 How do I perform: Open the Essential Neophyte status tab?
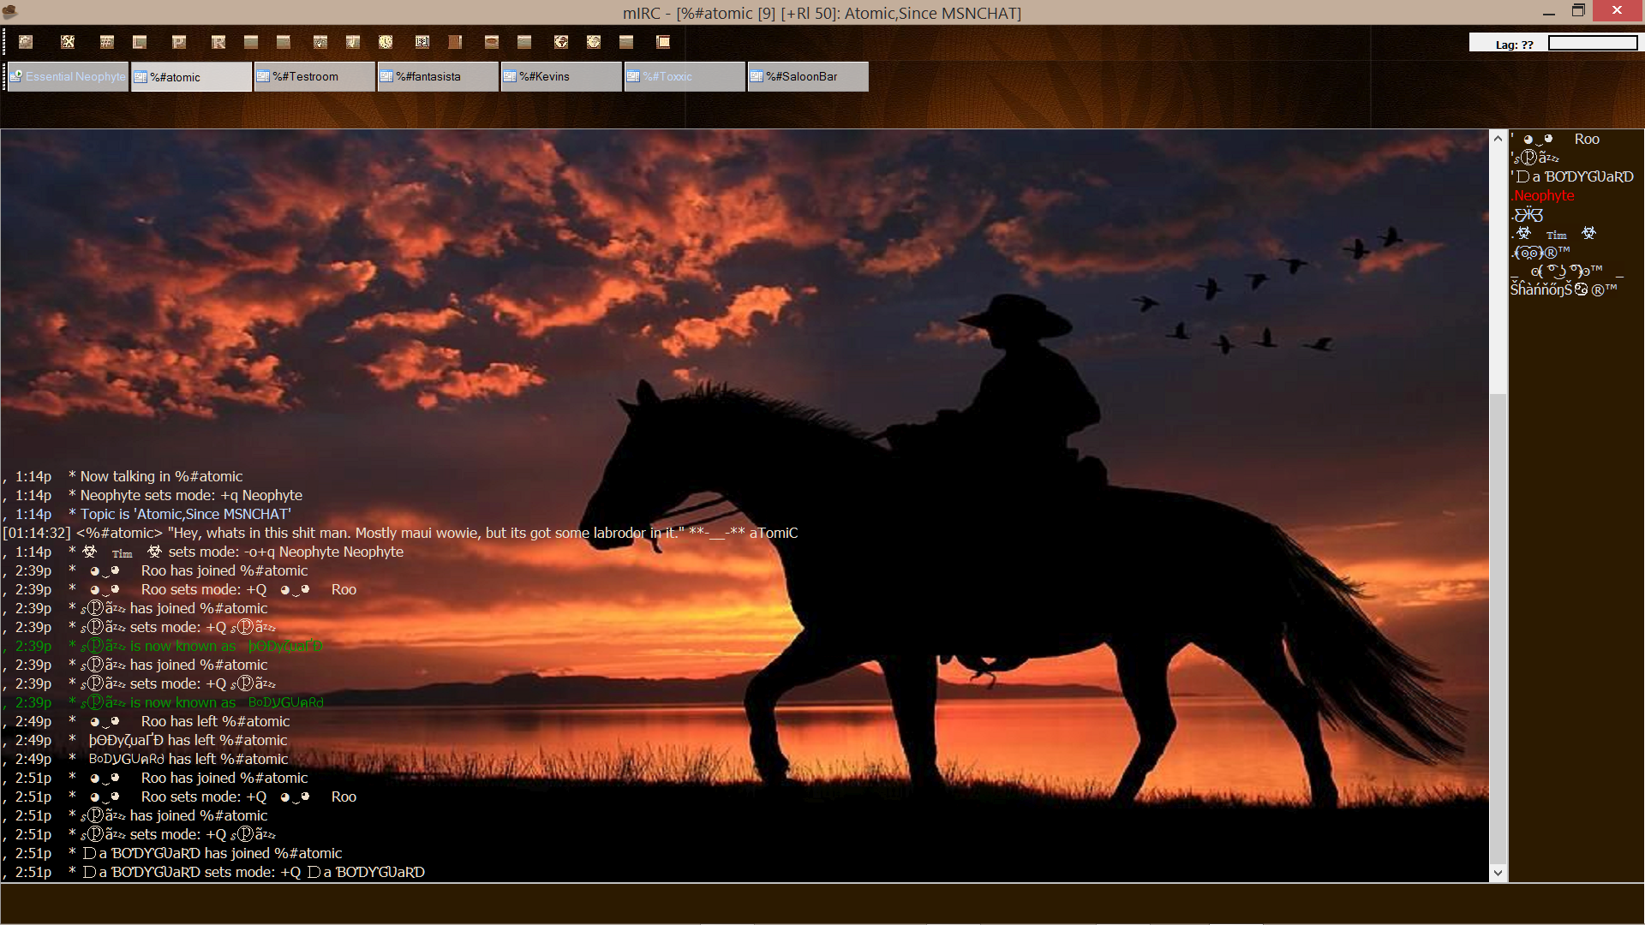click(x=68, y=76)
